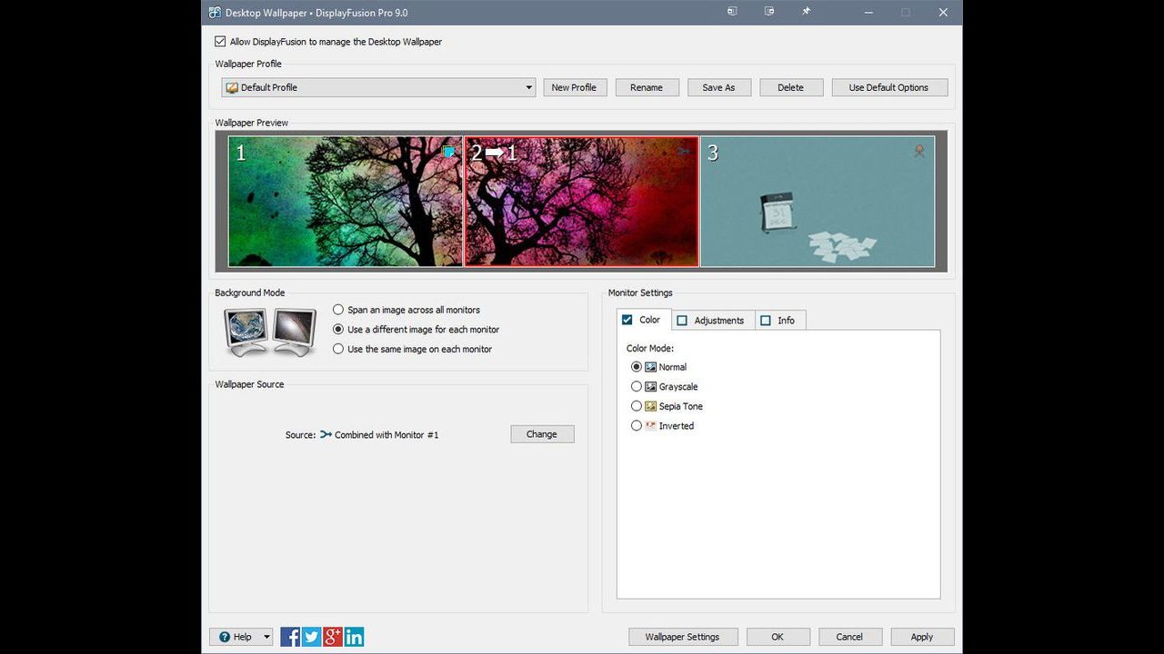Viewport: 1164px width, 654px height.
Task: Click the Color Mode: label
Action: tap(650, 349)
